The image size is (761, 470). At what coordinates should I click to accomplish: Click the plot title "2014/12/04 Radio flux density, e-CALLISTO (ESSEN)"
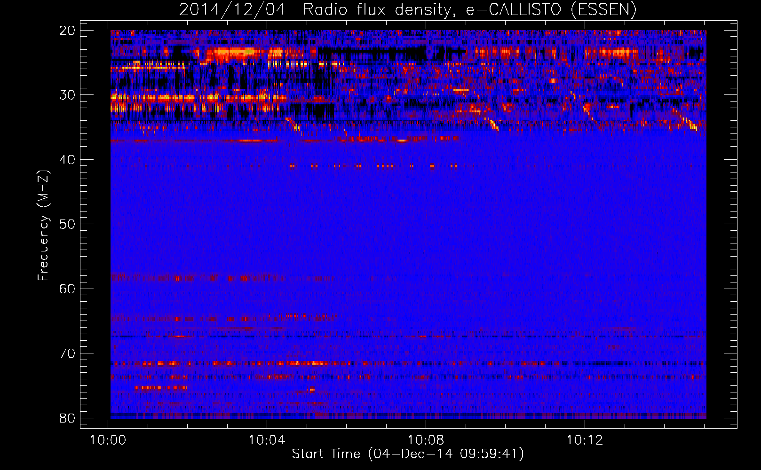[408, 9]
